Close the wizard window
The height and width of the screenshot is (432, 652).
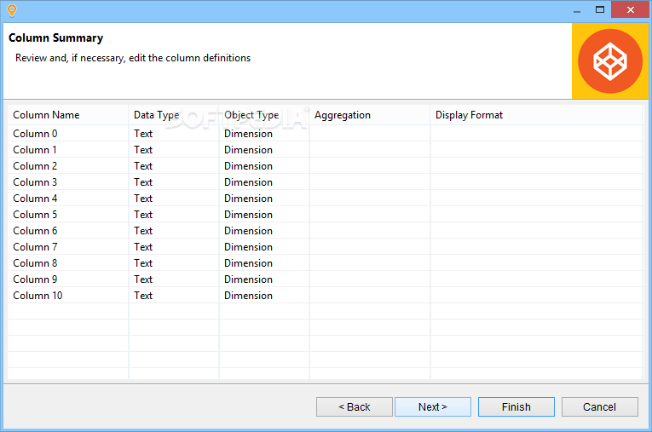pos(630,10)
